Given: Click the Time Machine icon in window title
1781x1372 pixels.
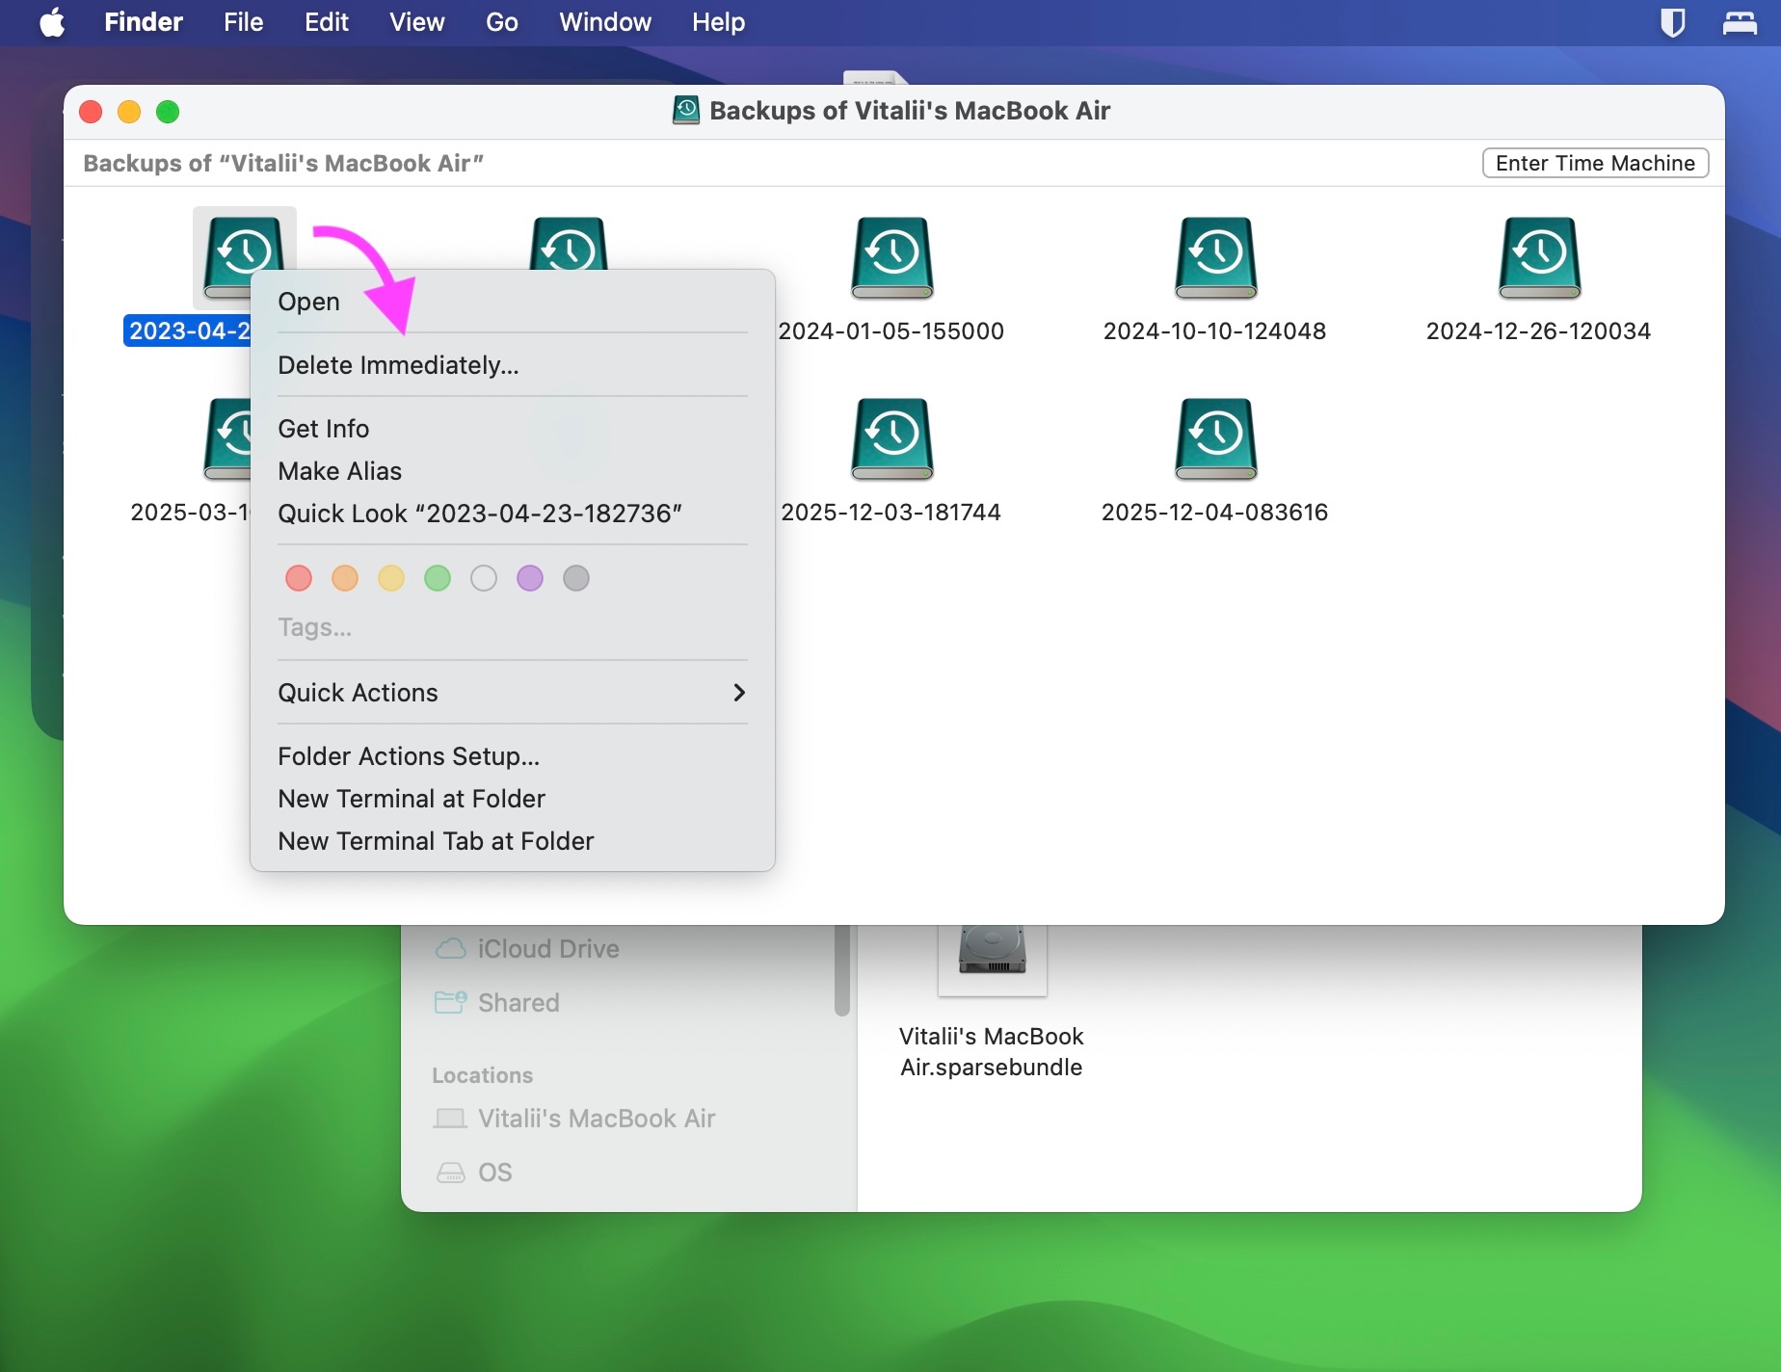Looking at the screenshot, I should tap(686, 111).
